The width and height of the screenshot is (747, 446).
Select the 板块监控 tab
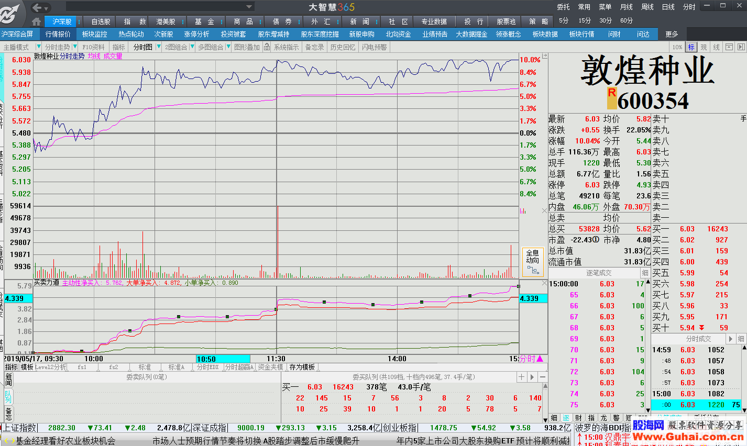[94, 34]
